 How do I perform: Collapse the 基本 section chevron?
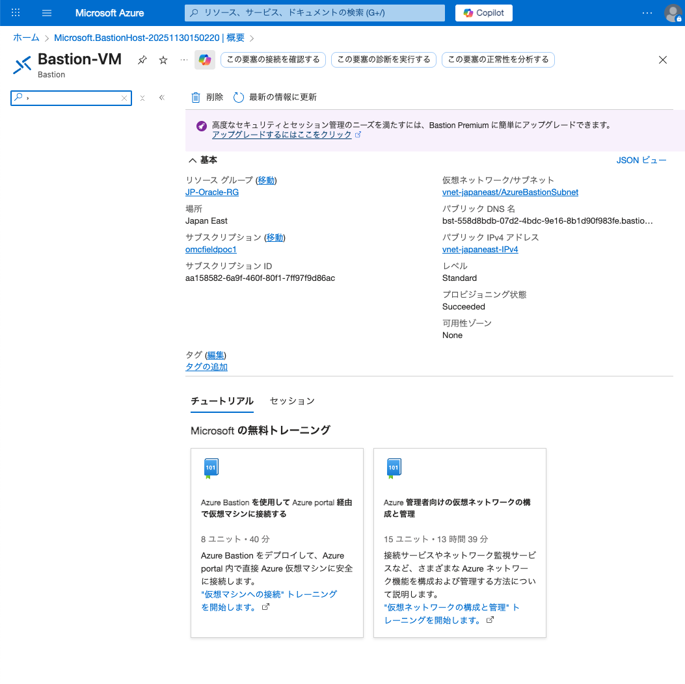pos(192,160)
